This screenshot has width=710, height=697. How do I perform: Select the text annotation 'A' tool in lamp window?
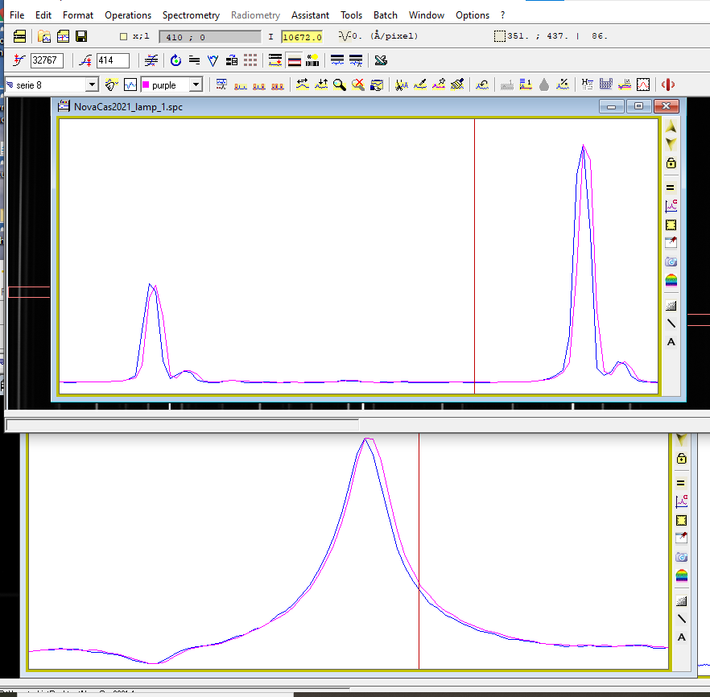click(x=671, y=342)
